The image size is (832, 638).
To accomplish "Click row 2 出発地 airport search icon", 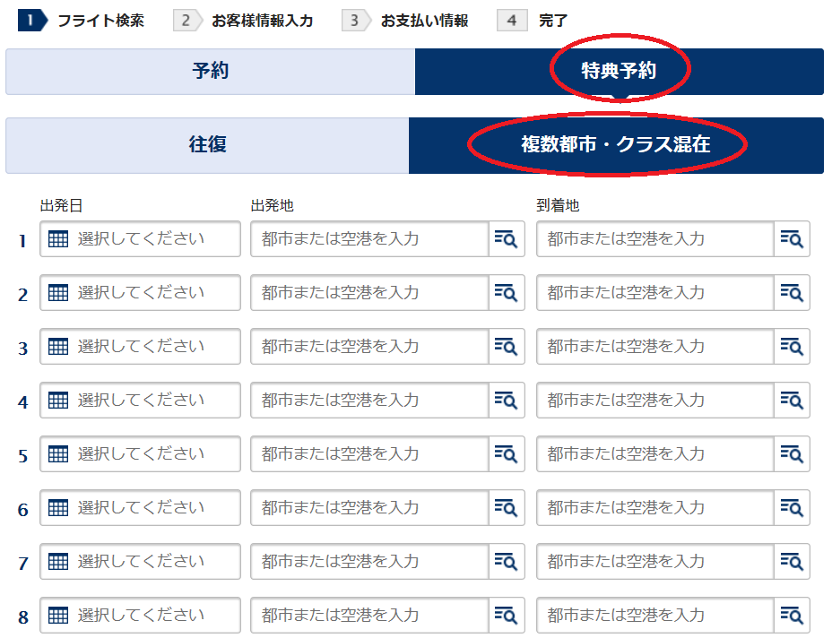I will click(507, 293).
